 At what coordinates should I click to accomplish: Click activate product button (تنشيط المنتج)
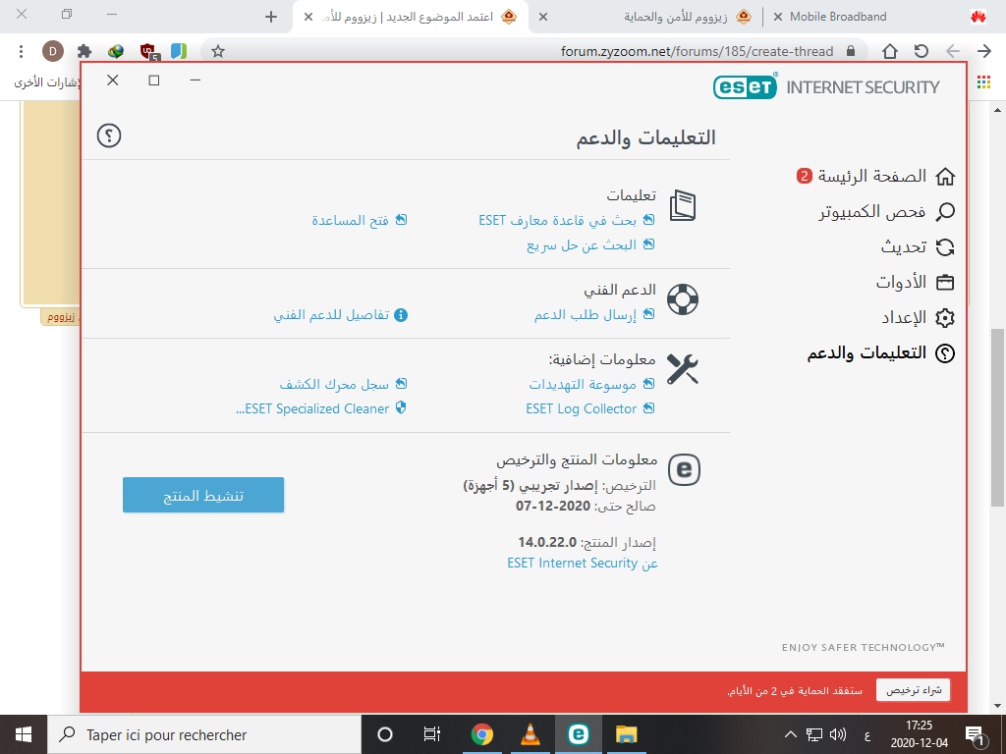pyautogui.click(x=203, y=495)
